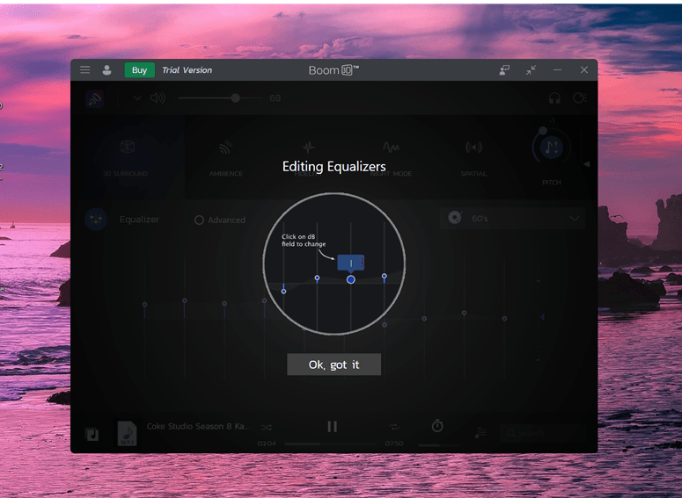
Task: Click the track progress bar between the times
Action: click(330, 444)
